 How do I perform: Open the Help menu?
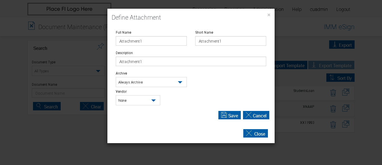pos(297,9)
